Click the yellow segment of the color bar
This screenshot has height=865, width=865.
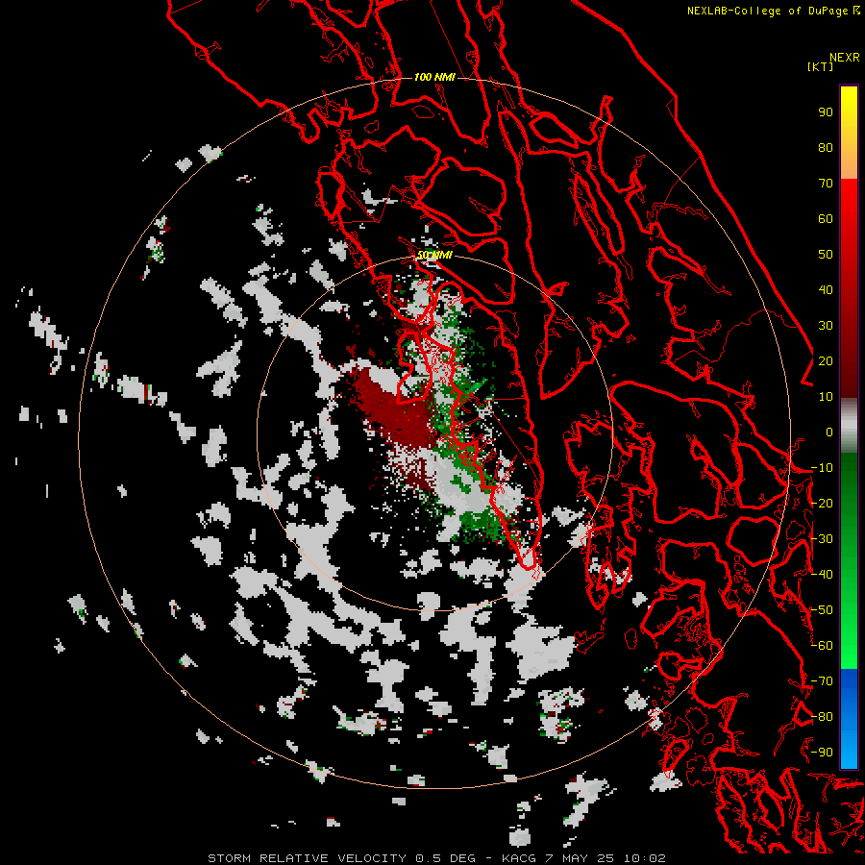pyautogui.click(x=849, y=133)
